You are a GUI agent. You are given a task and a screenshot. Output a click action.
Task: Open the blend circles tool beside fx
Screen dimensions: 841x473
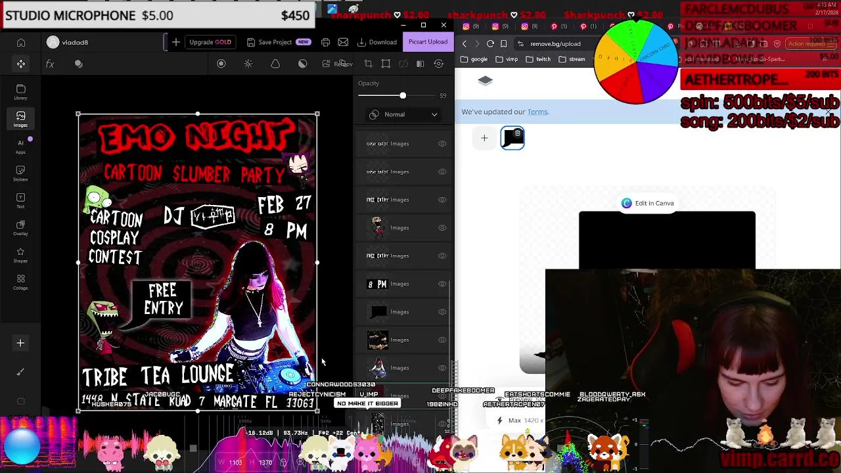pos(79,64)
